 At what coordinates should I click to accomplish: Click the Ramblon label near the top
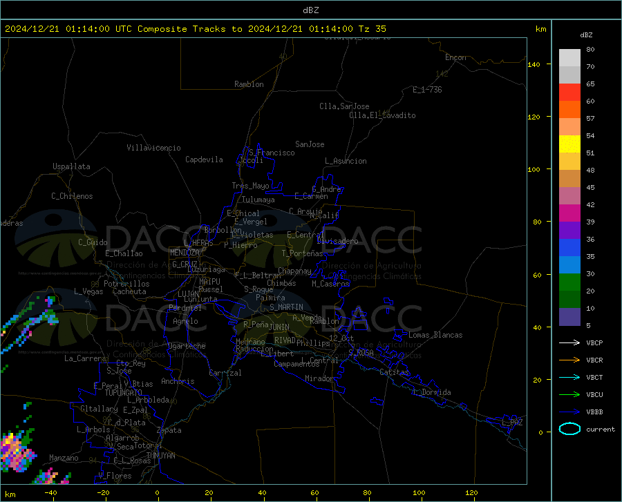pyautogui.click(x=249, y=84)
